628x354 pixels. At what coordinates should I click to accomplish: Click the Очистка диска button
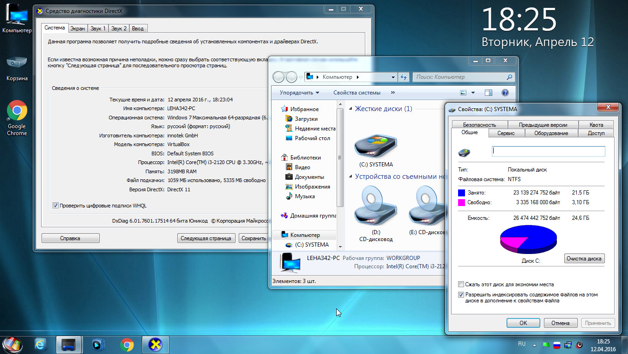(584, 259)
